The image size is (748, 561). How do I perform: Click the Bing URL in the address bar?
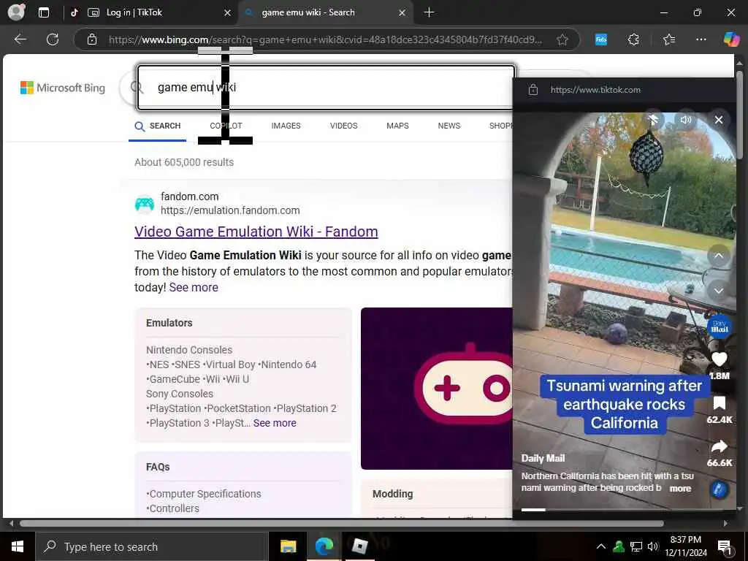(x=325, y=39)
